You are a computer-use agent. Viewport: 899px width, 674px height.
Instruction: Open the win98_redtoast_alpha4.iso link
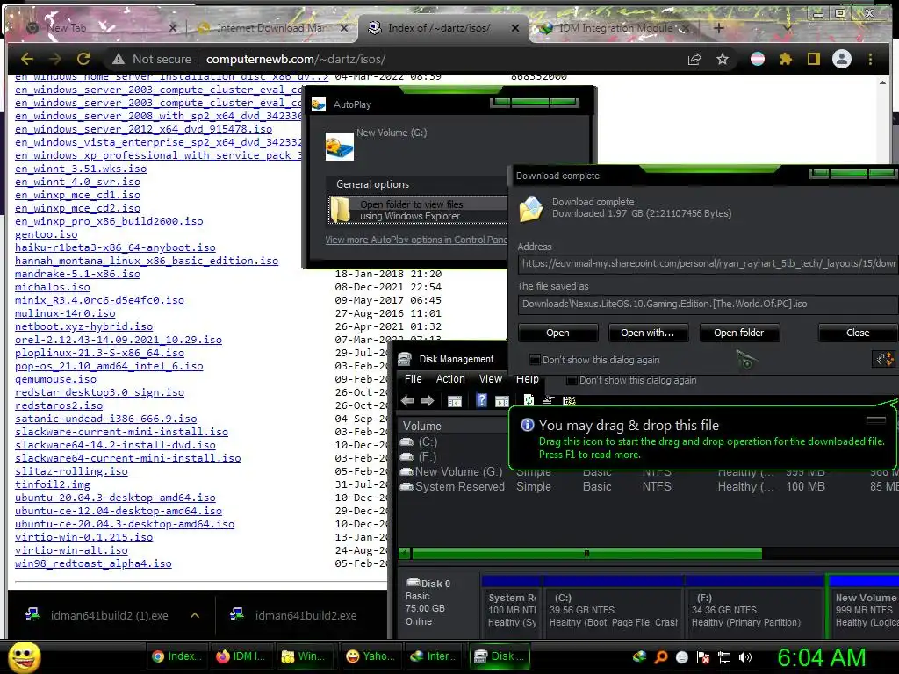point(93,563)
